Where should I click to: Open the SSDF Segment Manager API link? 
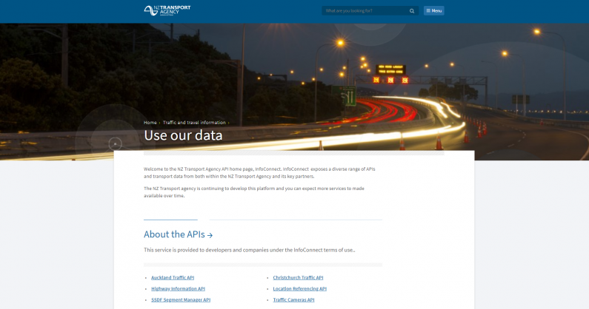[x=181, y=300]
